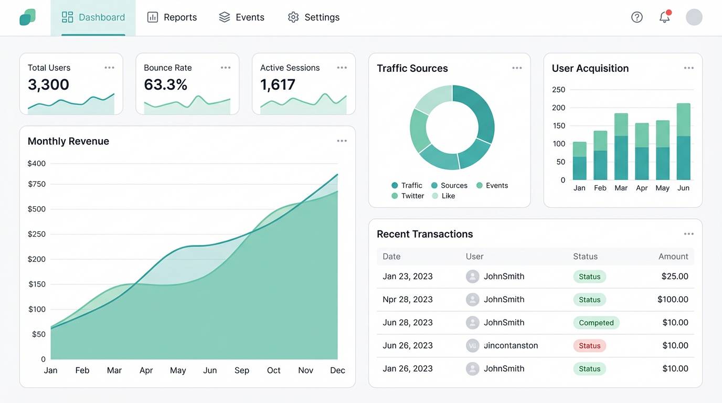Image resolution: width=722 pixels, height=403 pixels.
Task: Click JohnSmith's avatar in the first transaction row
Action: [x=472, y=276]
